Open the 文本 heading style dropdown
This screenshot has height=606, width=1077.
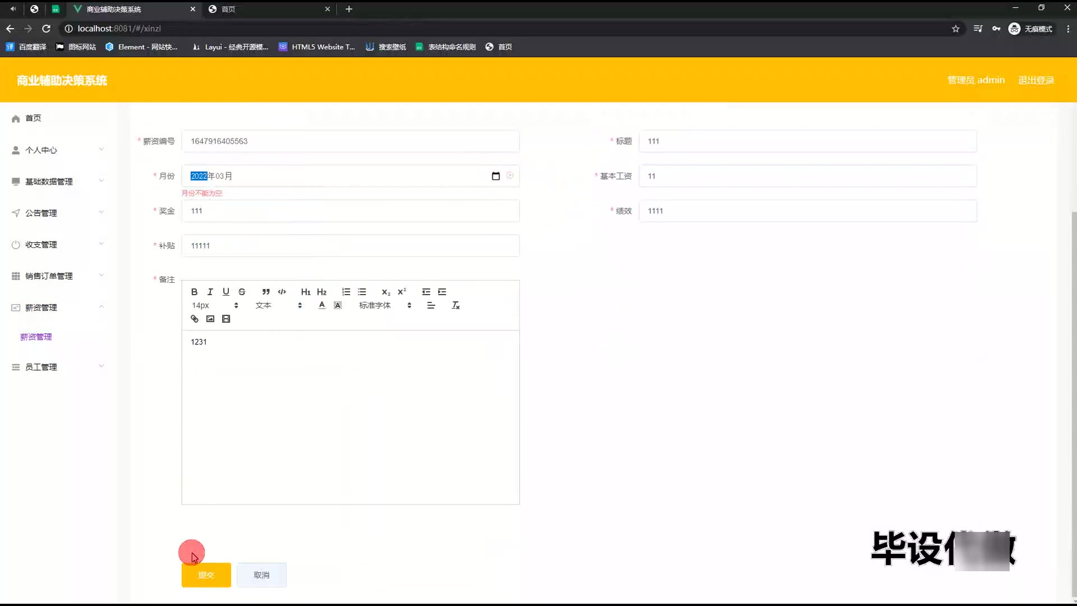click(278, 305)
